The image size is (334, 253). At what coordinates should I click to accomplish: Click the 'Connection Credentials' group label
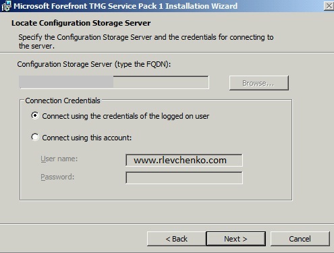click(x=63, y=101)
